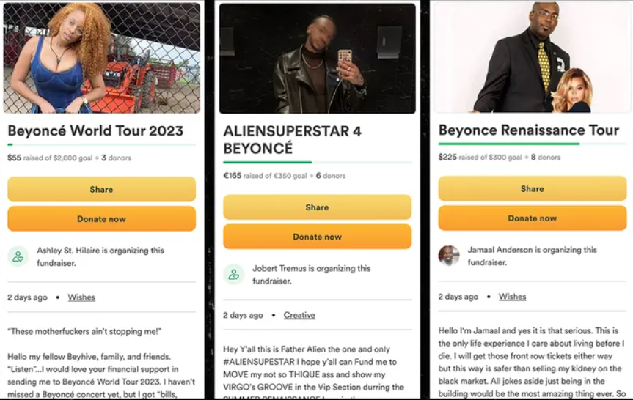Open the Wishes category under Ashley's fundraiser
Screen dimensions: 633x400
click(81, 297)
